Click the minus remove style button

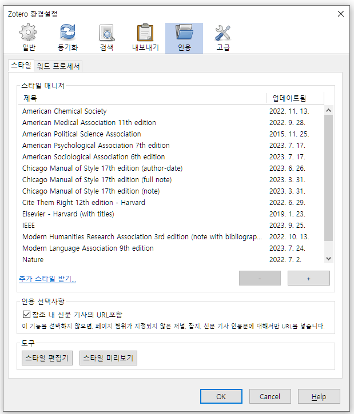[x=260, y=278]
